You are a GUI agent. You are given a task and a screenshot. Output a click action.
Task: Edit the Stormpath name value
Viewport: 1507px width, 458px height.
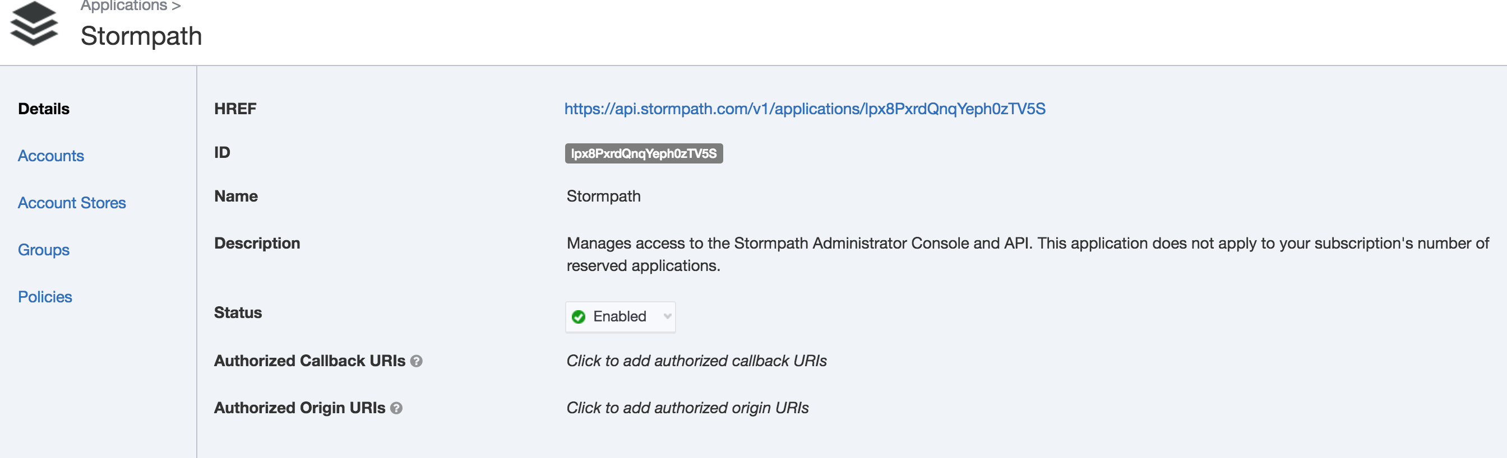click(x=603, y=197)
